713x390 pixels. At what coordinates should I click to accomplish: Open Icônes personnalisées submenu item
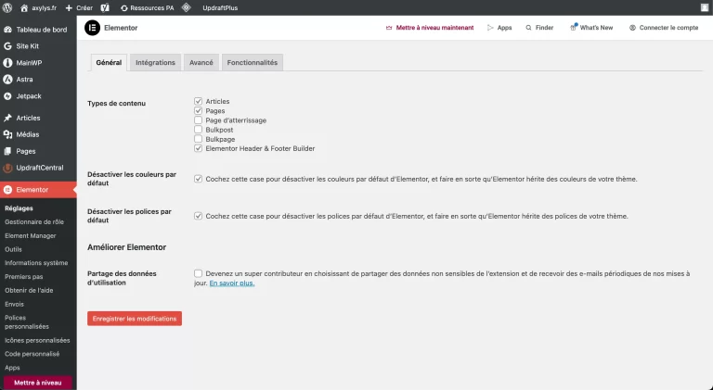[x=37, y=340]
